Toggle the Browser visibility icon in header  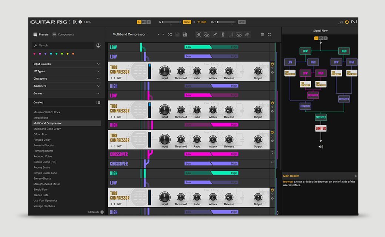click(x=75, y=22)
